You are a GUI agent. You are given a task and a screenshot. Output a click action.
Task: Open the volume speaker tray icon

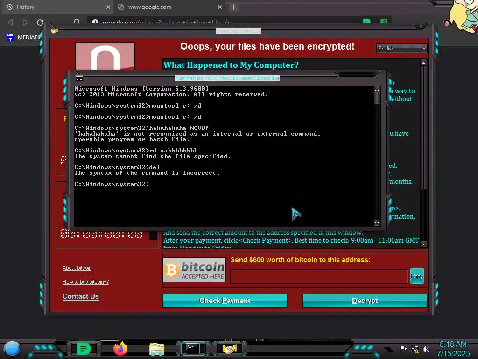pos(426,349)
